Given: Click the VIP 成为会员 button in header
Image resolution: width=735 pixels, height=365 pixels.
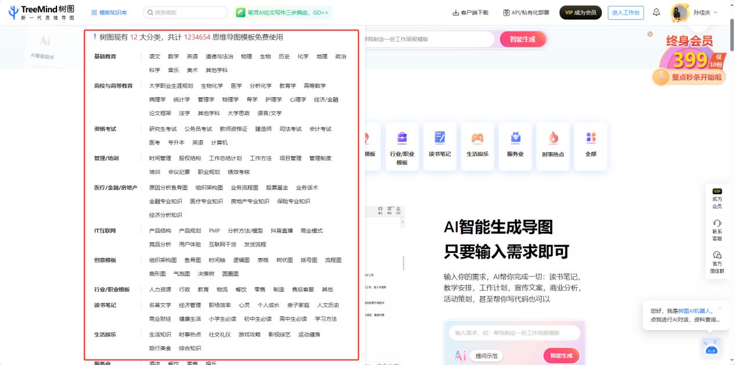Looking at the screenshot, I should 580,12.
